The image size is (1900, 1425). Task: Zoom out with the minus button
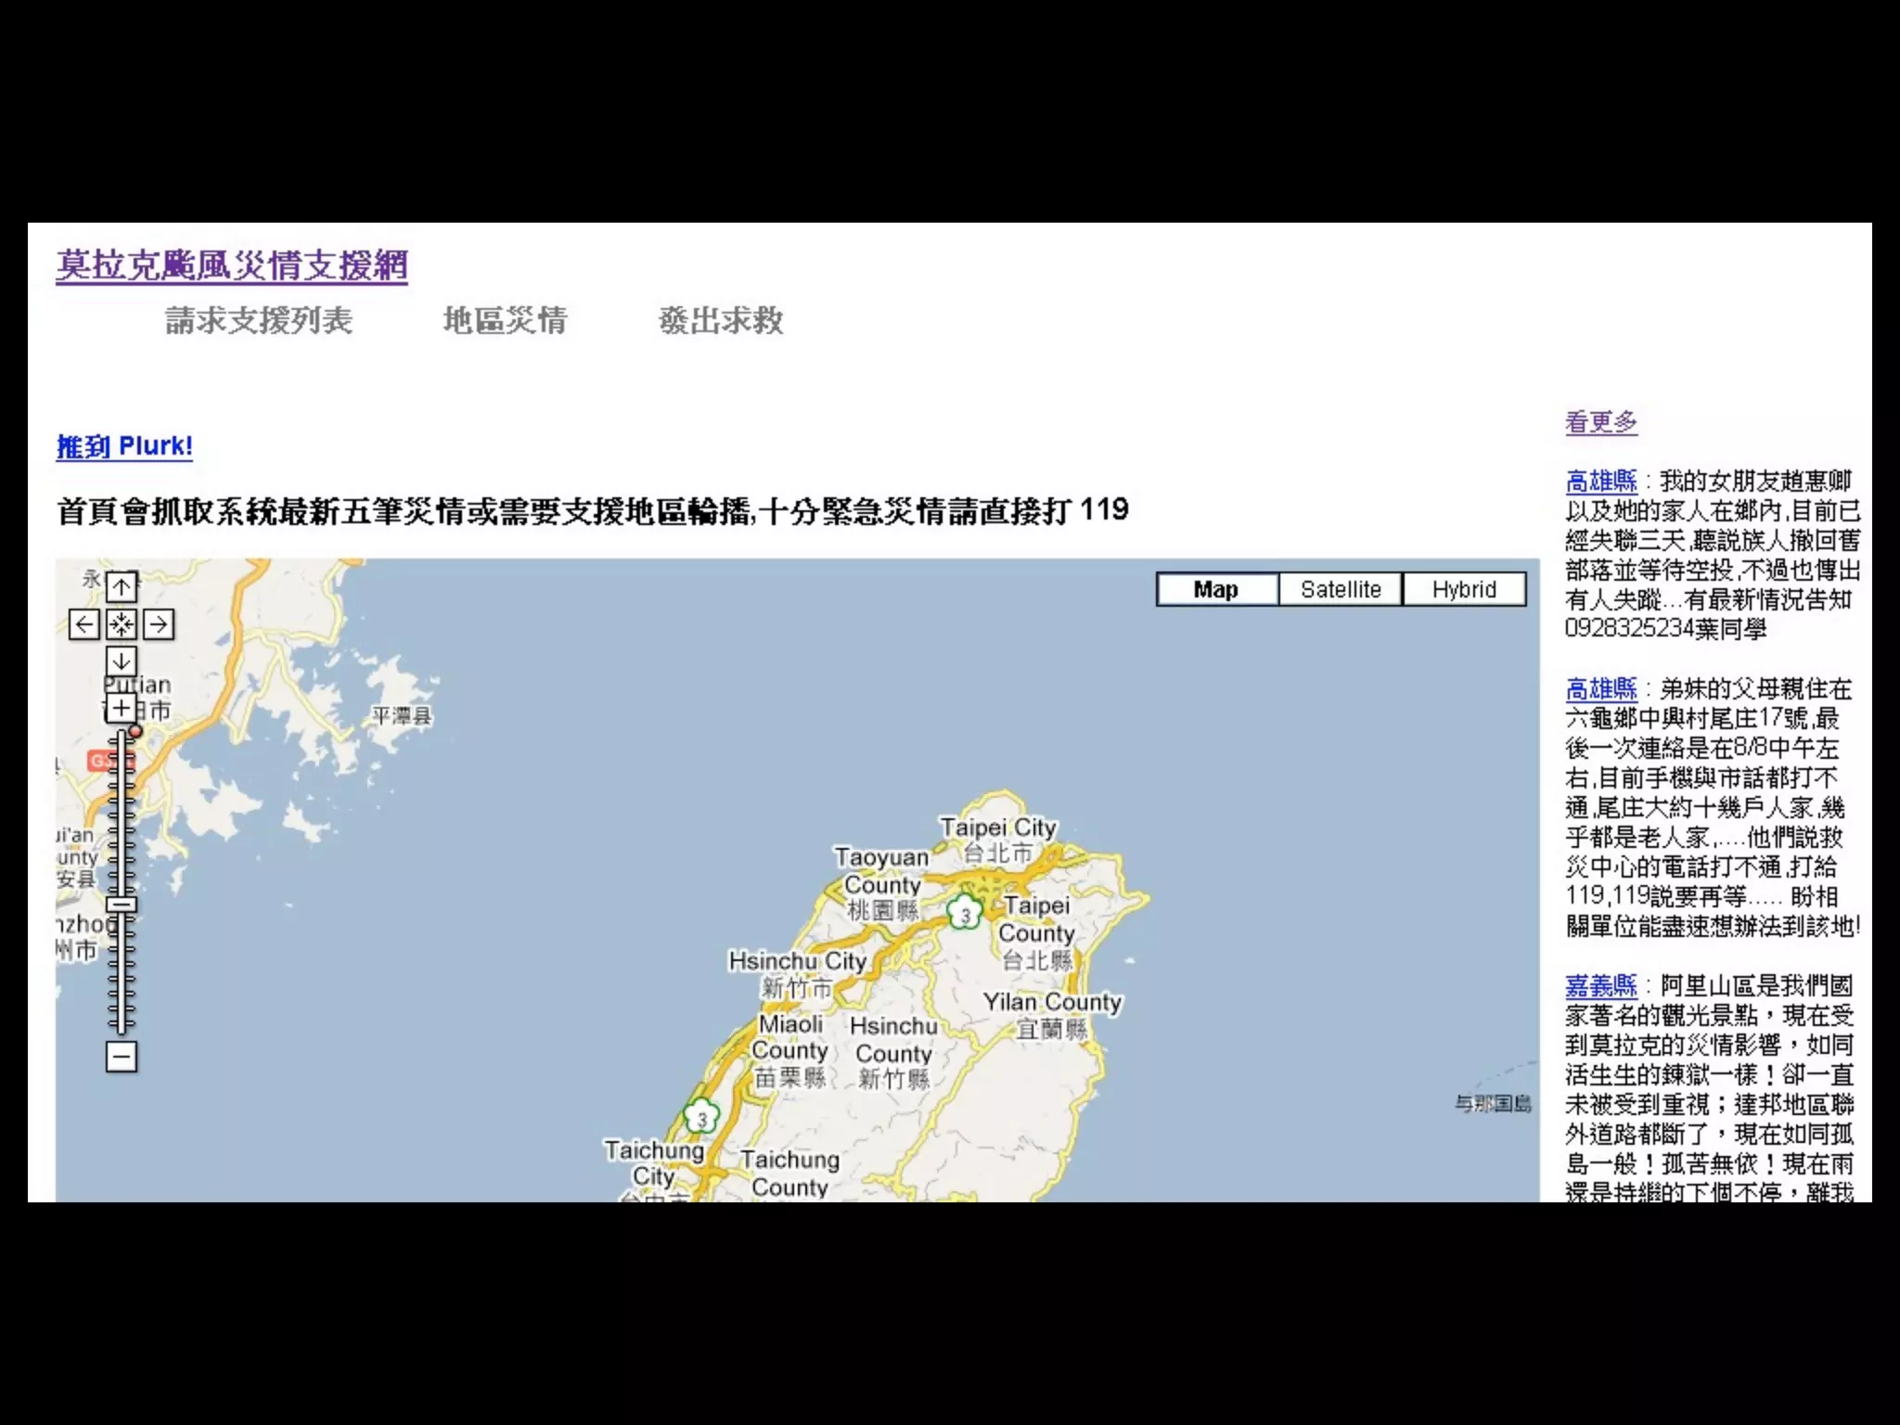[x=122, y=1057]
